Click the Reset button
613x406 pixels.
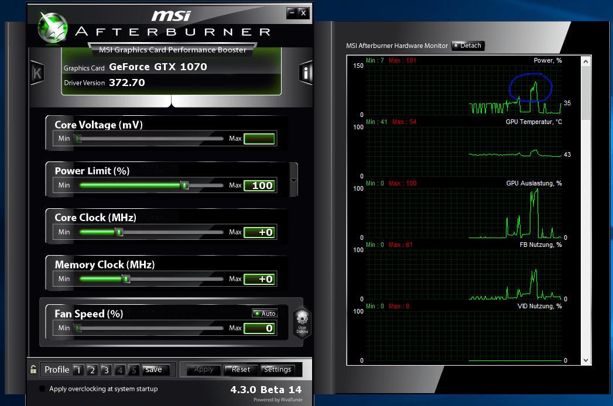click(241, 370)
